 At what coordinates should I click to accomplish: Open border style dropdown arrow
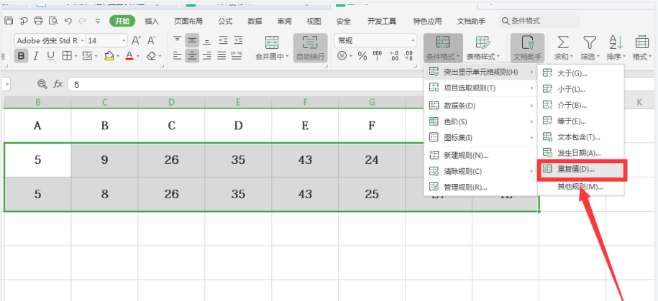click(x=76, y=56)
